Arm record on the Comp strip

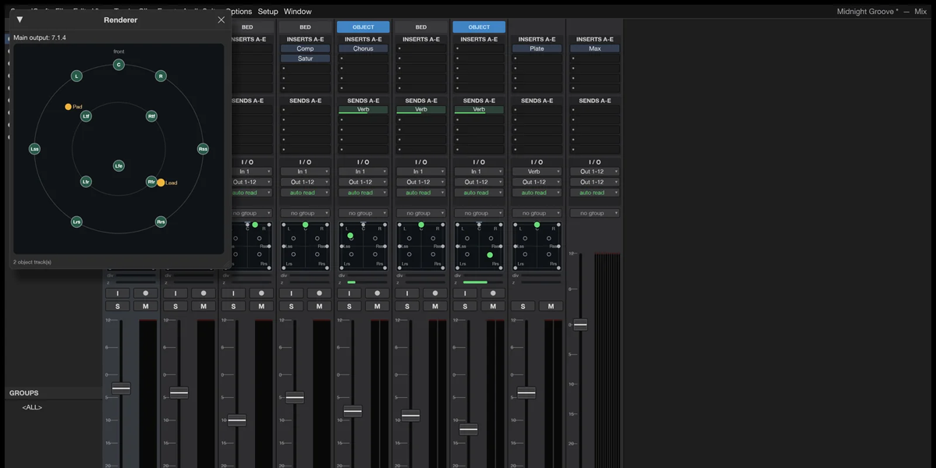(320, 293)
